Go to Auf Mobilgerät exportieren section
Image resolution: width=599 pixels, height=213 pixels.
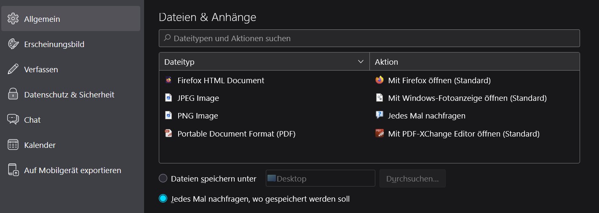(72, 170)
